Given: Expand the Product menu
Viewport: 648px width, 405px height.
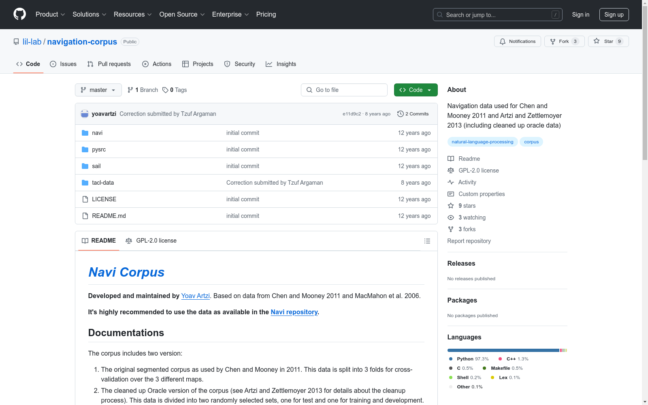Looking at the screenshot, I should [x=50, y=14].
